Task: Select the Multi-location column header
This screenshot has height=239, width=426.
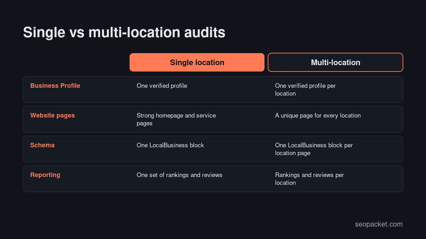Action: point(335,62)
